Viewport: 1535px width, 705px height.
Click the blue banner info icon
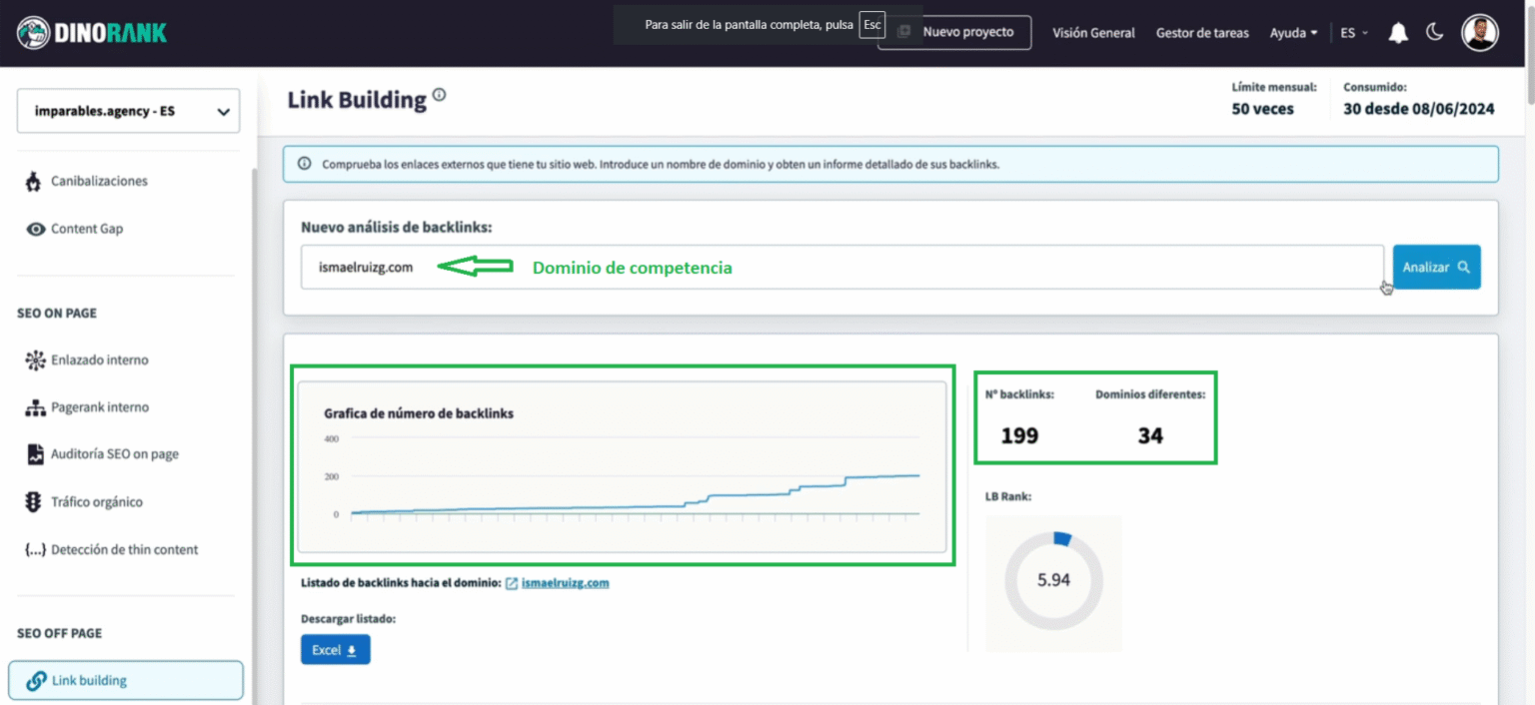point(304,164)
